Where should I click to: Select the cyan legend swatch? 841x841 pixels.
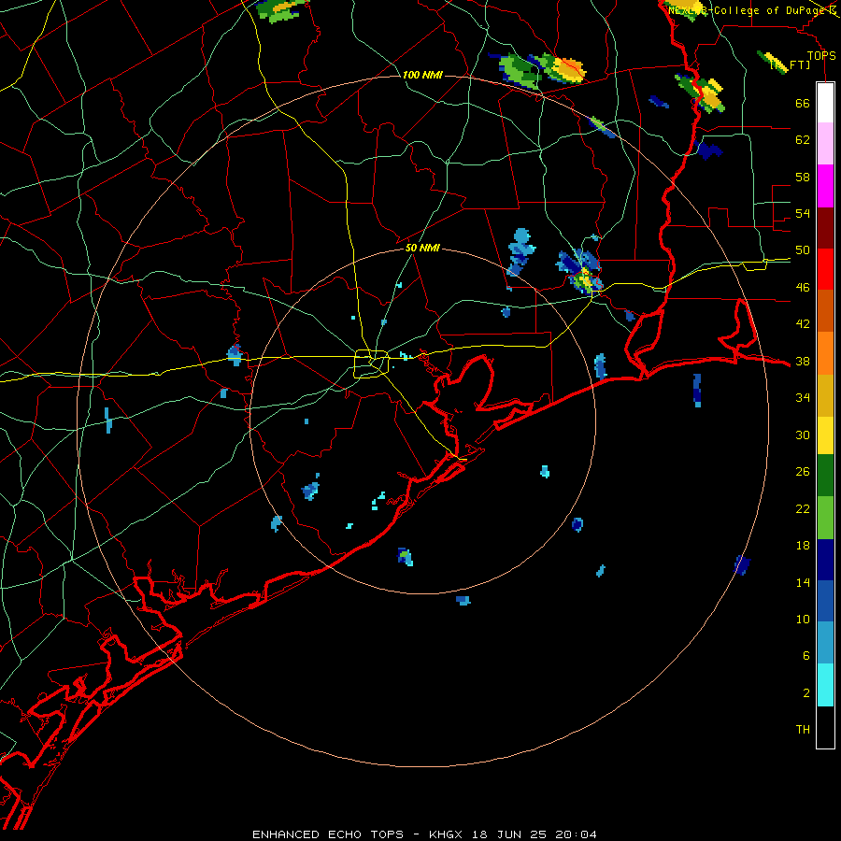tap(825, 685)
